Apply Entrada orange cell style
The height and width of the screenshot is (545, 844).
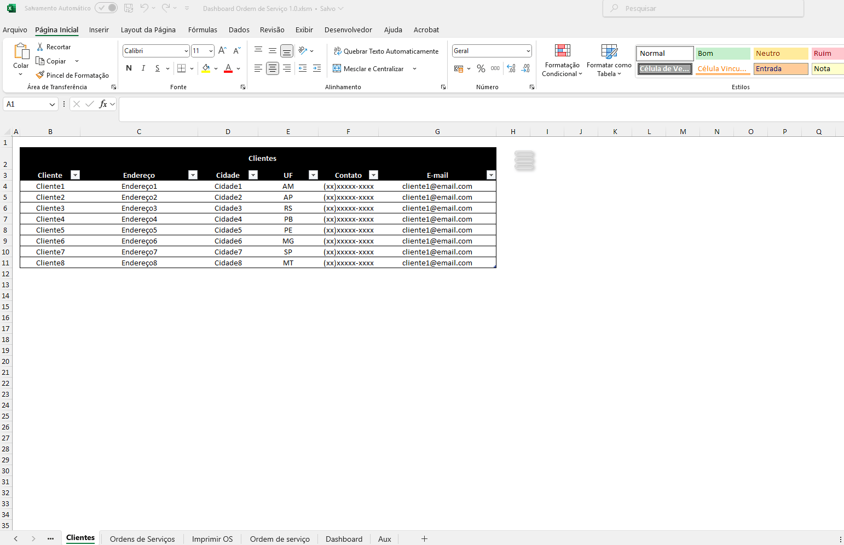[x=781, y=68]
